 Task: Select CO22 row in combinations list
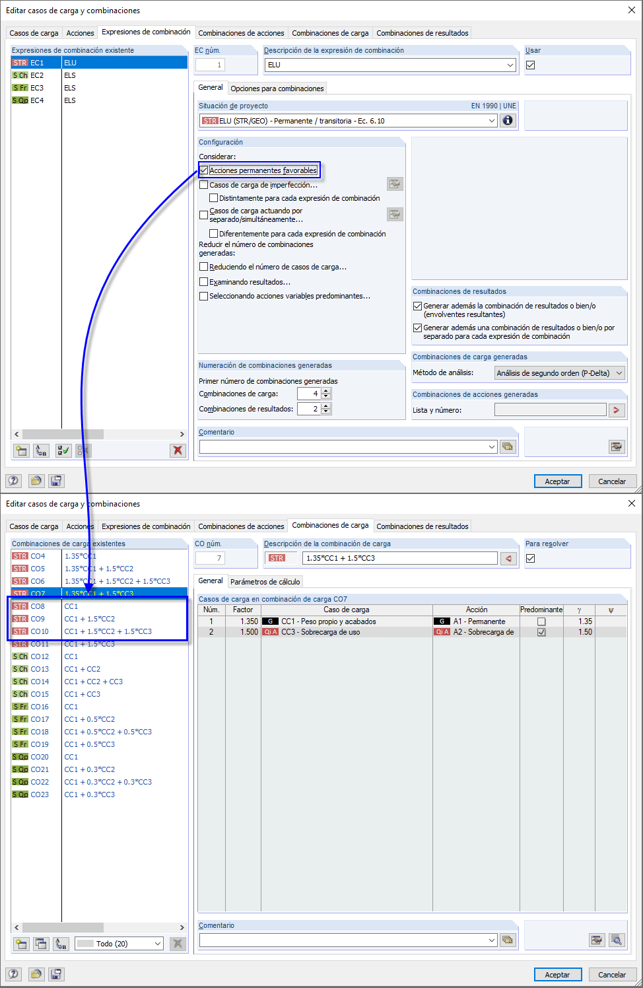click(99, 782)
